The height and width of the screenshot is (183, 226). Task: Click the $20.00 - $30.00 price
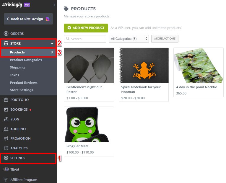pyautogui.click(x=133, y=98)
